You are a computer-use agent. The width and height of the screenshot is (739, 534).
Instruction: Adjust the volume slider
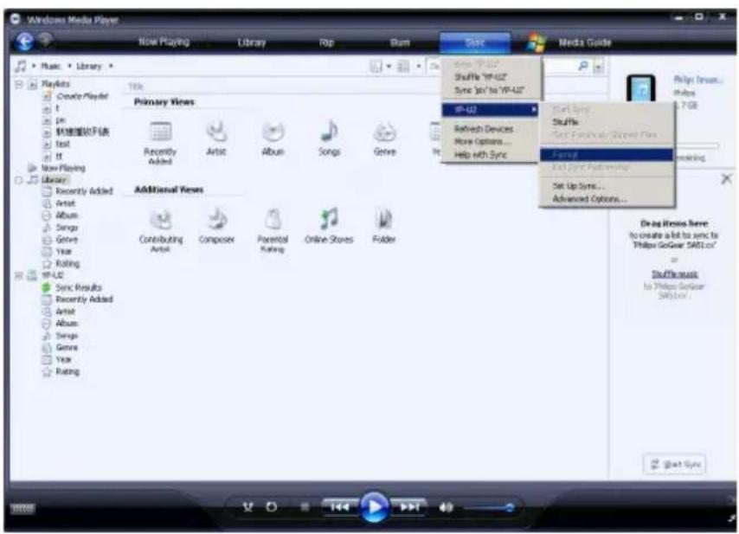click(489, 508)
